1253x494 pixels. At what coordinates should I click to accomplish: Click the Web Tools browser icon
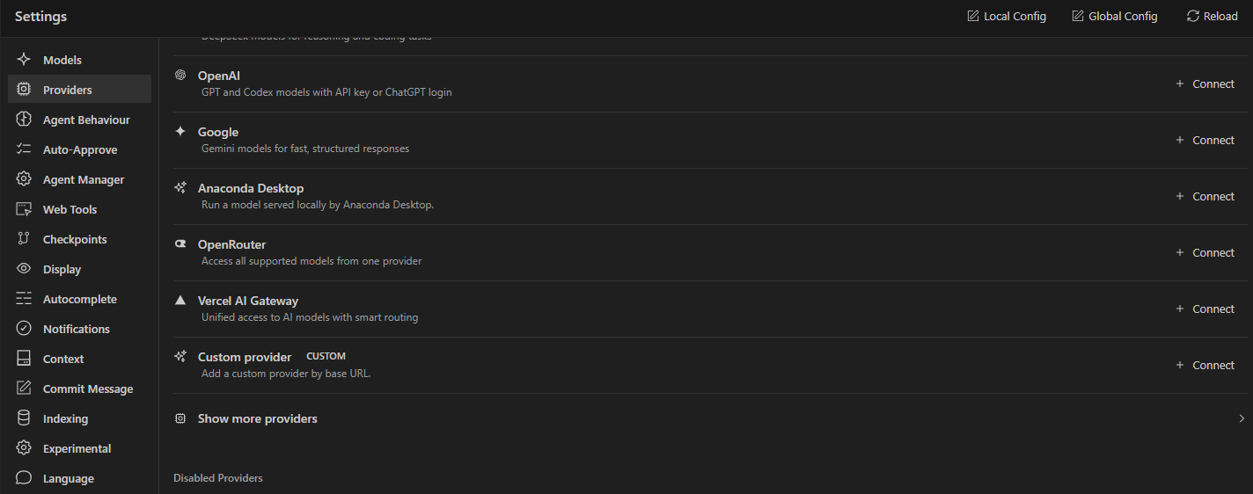click(x=24, y=209)
